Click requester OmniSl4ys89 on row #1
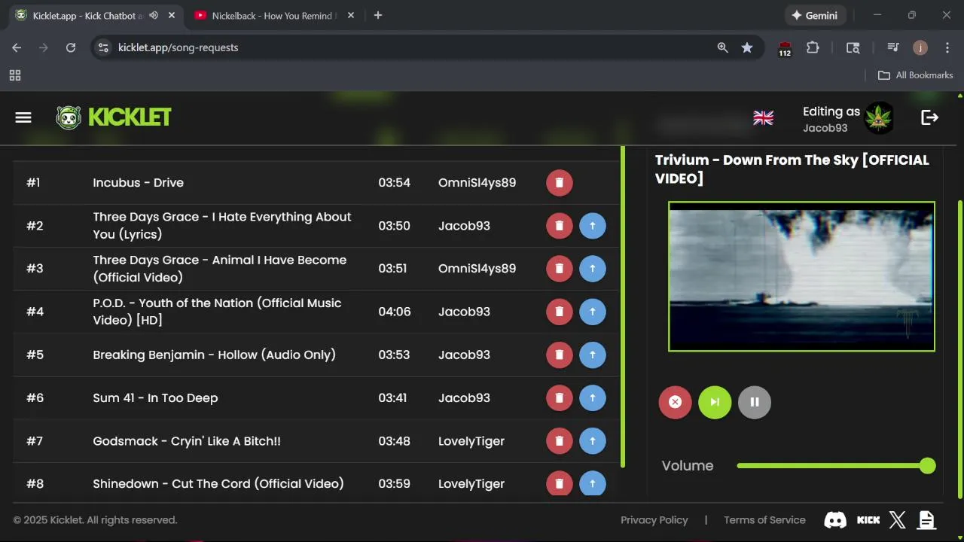This screenshot has height=542, width=964. click(477, 183)
